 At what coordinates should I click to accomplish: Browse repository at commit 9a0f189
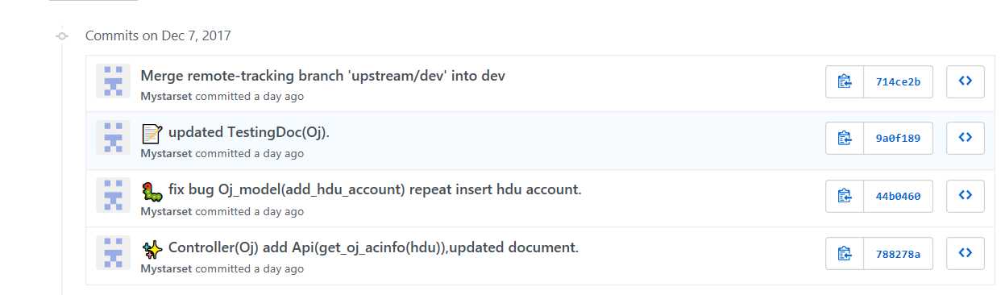[965, 139]
